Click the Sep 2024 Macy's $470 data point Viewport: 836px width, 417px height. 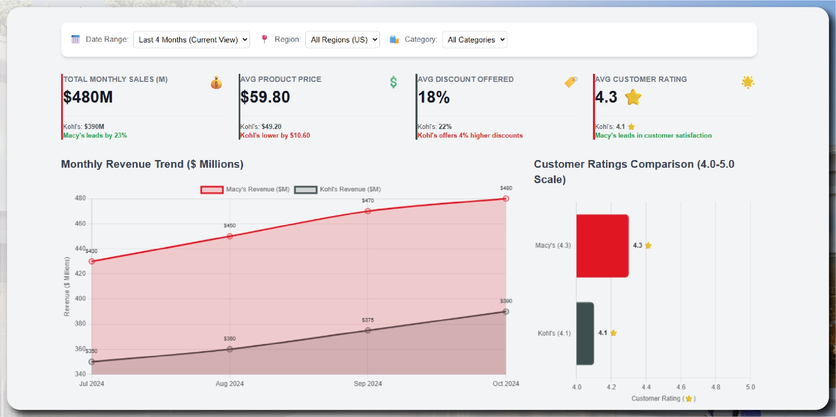368,211
